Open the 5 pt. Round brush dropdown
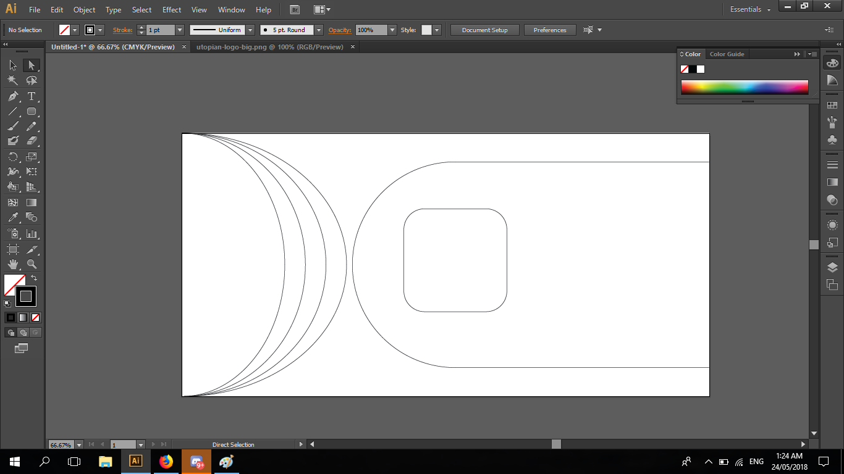 click(x=319, y=30)
